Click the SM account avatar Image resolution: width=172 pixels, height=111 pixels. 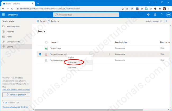coord(168,15)
